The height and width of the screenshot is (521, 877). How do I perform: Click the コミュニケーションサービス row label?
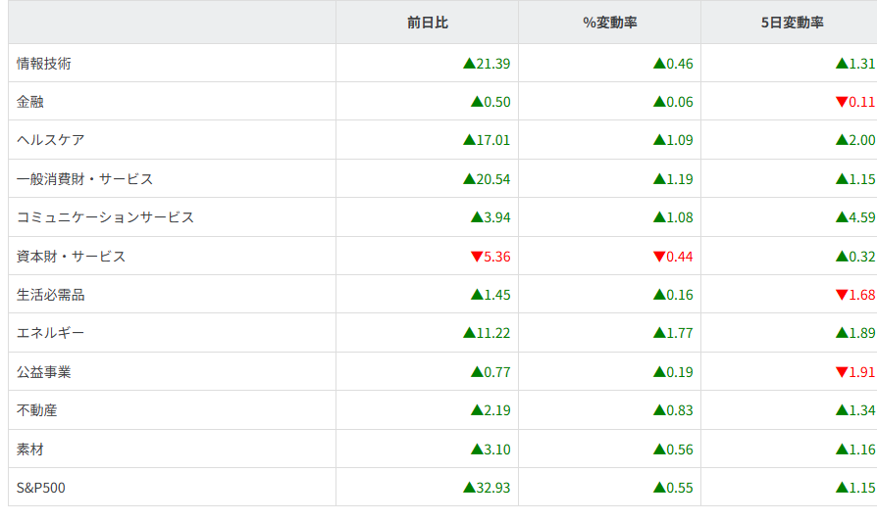pos(106,217)
